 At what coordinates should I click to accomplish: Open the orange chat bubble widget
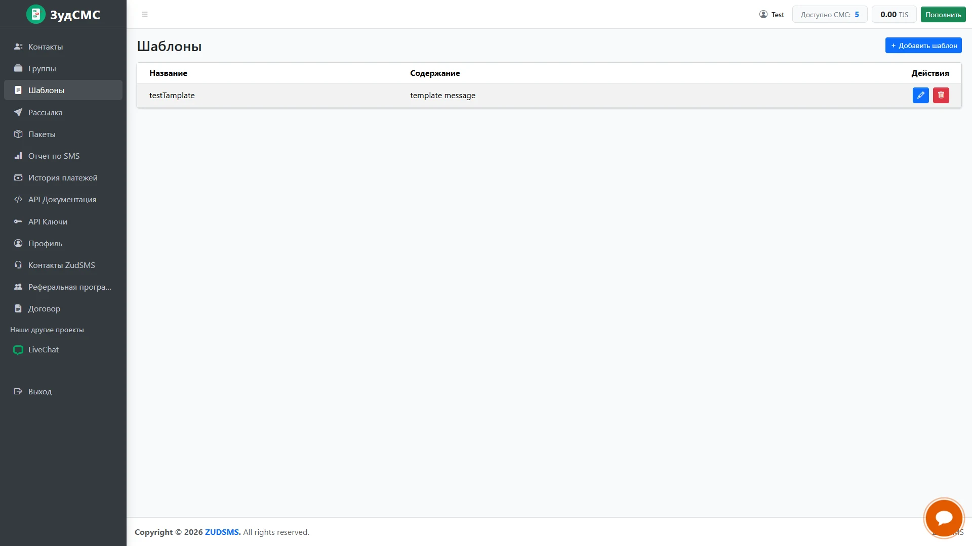tap(944, 518)
